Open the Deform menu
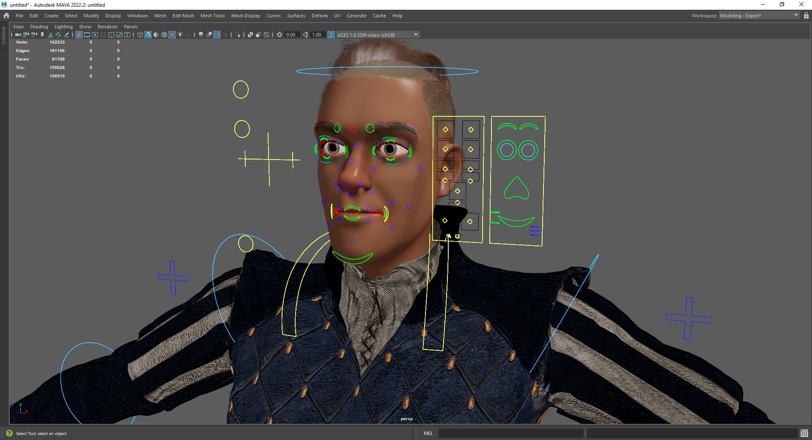Viewport: 812px width, 440px height. 320,16
